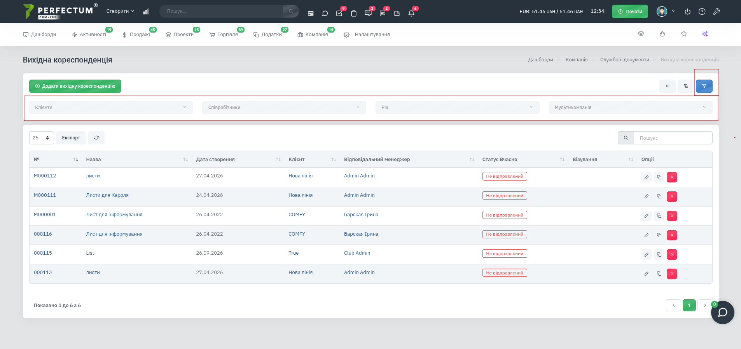Delete record M000001 with red X

click(672, 216)
